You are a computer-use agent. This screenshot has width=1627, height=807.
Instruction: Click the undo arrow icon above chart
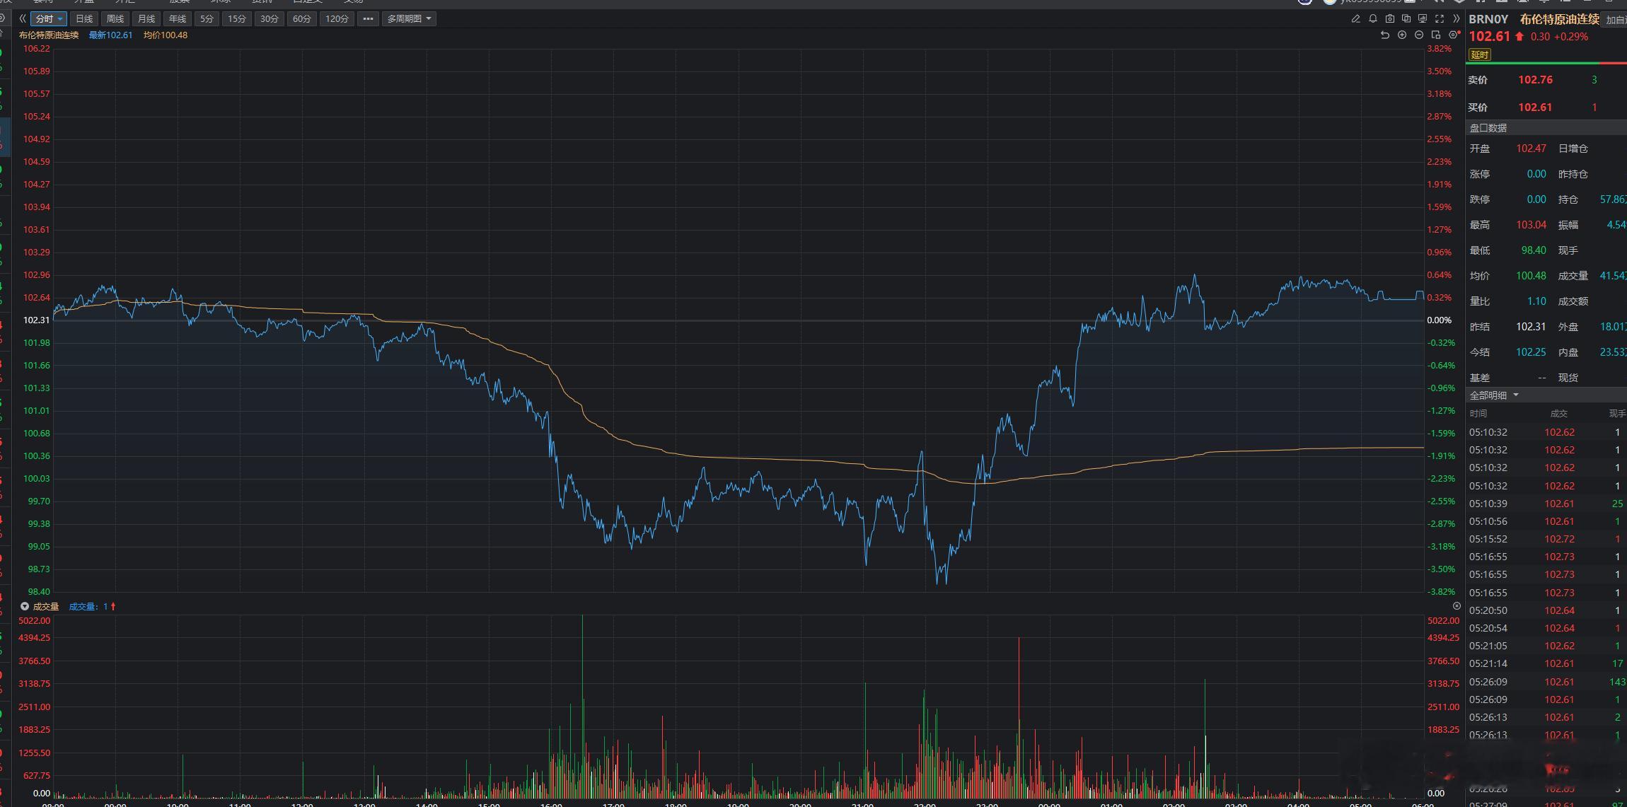point(1385,35)
